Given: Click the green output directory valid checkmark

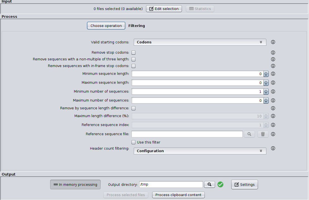Looking at the screenshot, I should [x=220, y=184].
